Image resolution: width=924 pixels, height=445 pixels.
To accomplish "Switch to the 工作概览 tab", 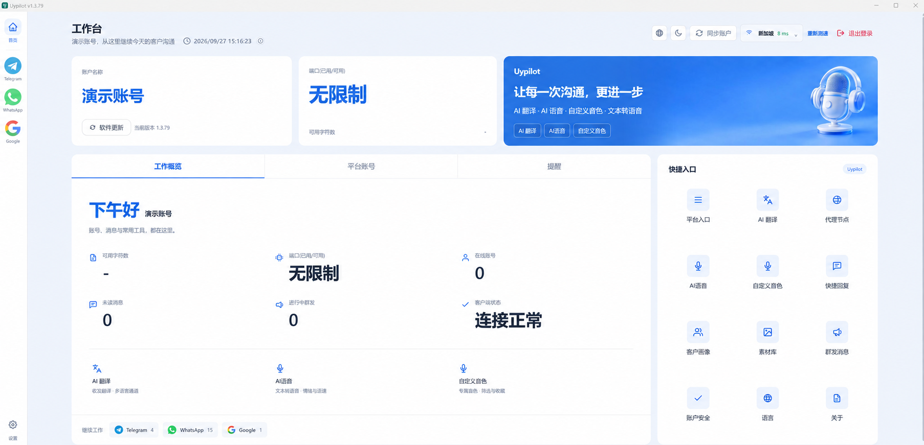I will click(x=168, y=167).
